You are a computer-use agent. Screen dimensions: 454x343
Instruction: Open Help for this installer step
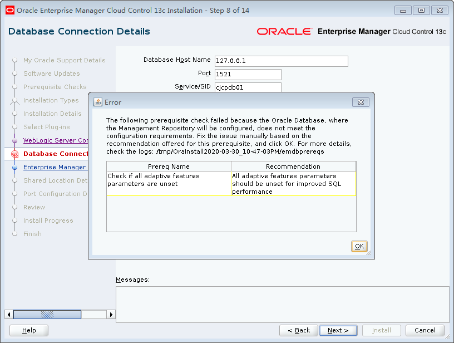click(28, 330)
